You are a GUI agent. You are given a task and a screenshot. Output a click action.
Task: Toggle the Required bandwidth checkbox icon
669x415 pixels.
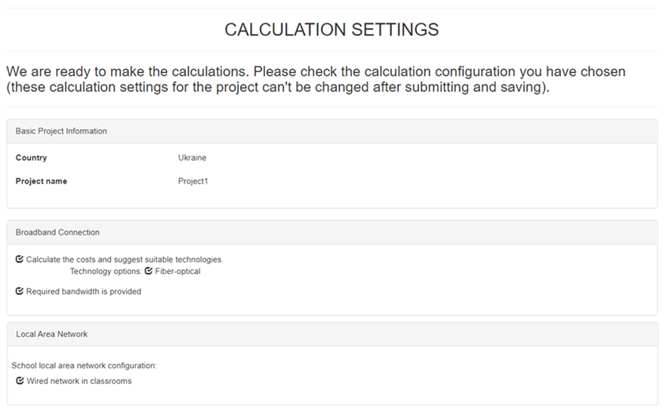20,291
